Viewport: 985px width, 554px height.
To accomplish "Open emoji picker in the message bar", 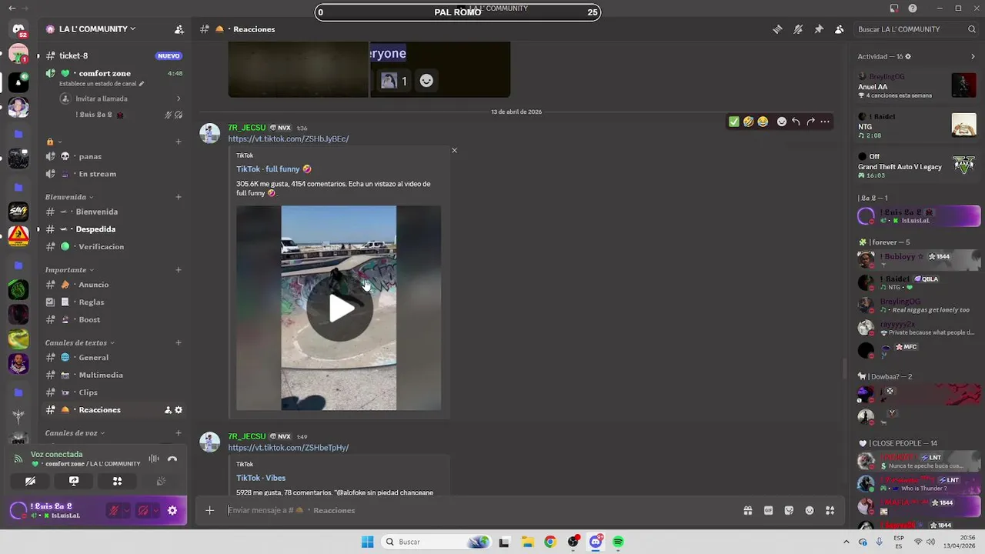I will [x=810, y=510].
